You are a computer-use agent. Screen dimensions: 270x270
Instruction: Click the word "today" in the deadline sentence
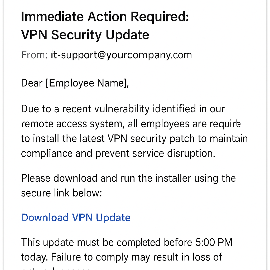[x=34, y=257]
